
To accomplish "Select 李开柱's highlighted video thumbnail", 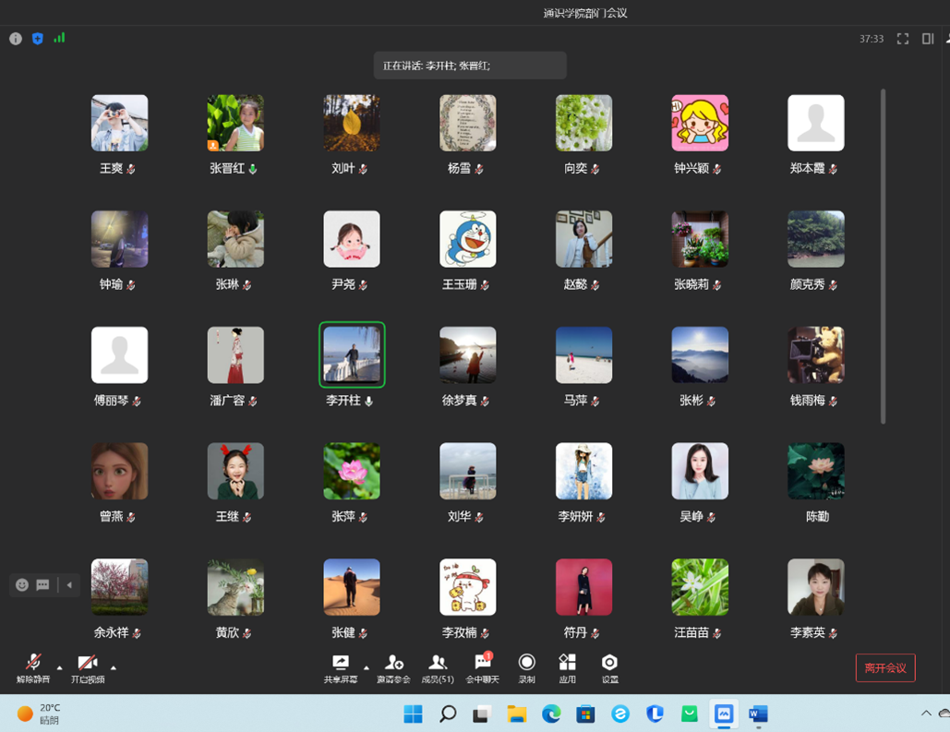I will pyautogui.click(x=352, y=354).
